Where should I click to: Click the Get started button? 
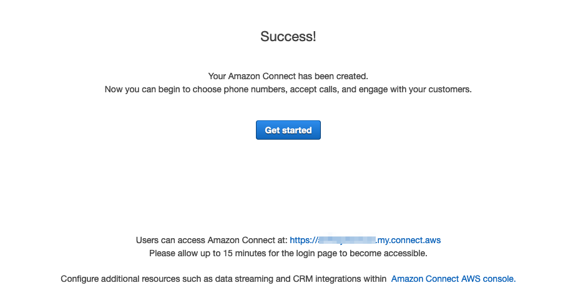288,130
